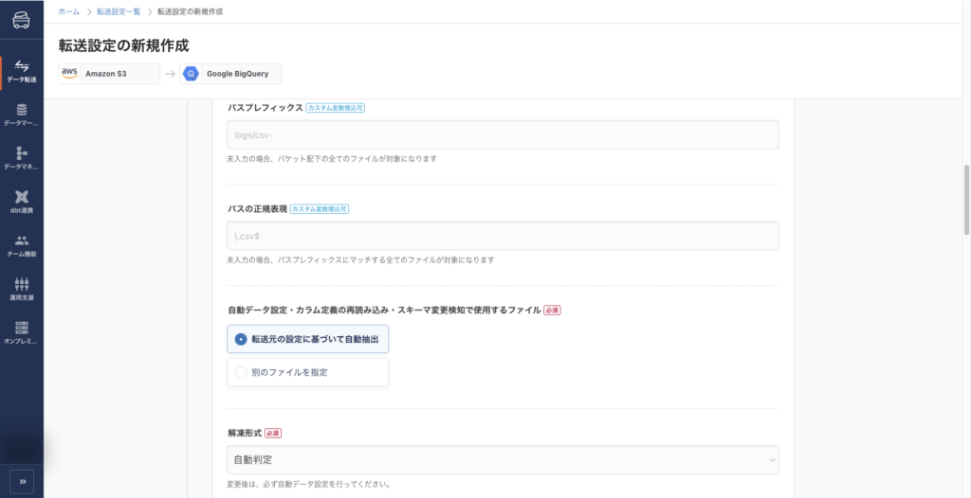
Task: Open the 解凍形式 dropdown showing 自動判定
Action: coord(503,460)
